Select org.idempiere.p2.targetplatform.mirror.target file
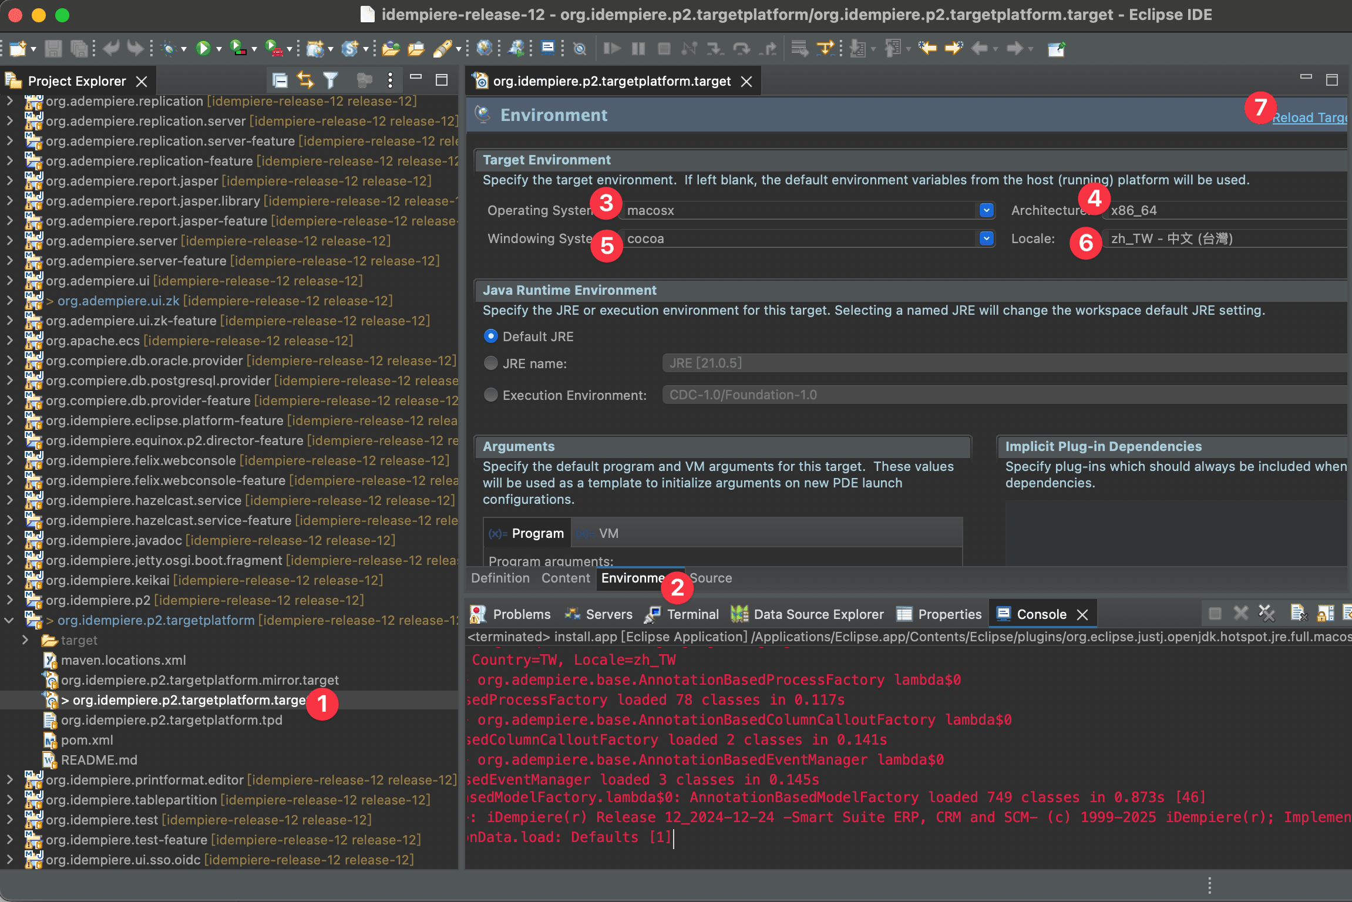Viewport: 1352px width, 902px height. (200, 680)
